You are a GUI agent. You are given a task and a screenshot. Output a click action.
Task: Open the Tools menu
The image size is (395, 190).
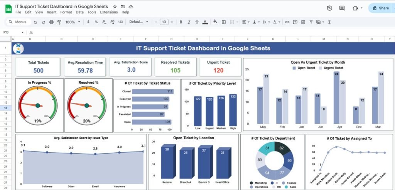[92, 12]
